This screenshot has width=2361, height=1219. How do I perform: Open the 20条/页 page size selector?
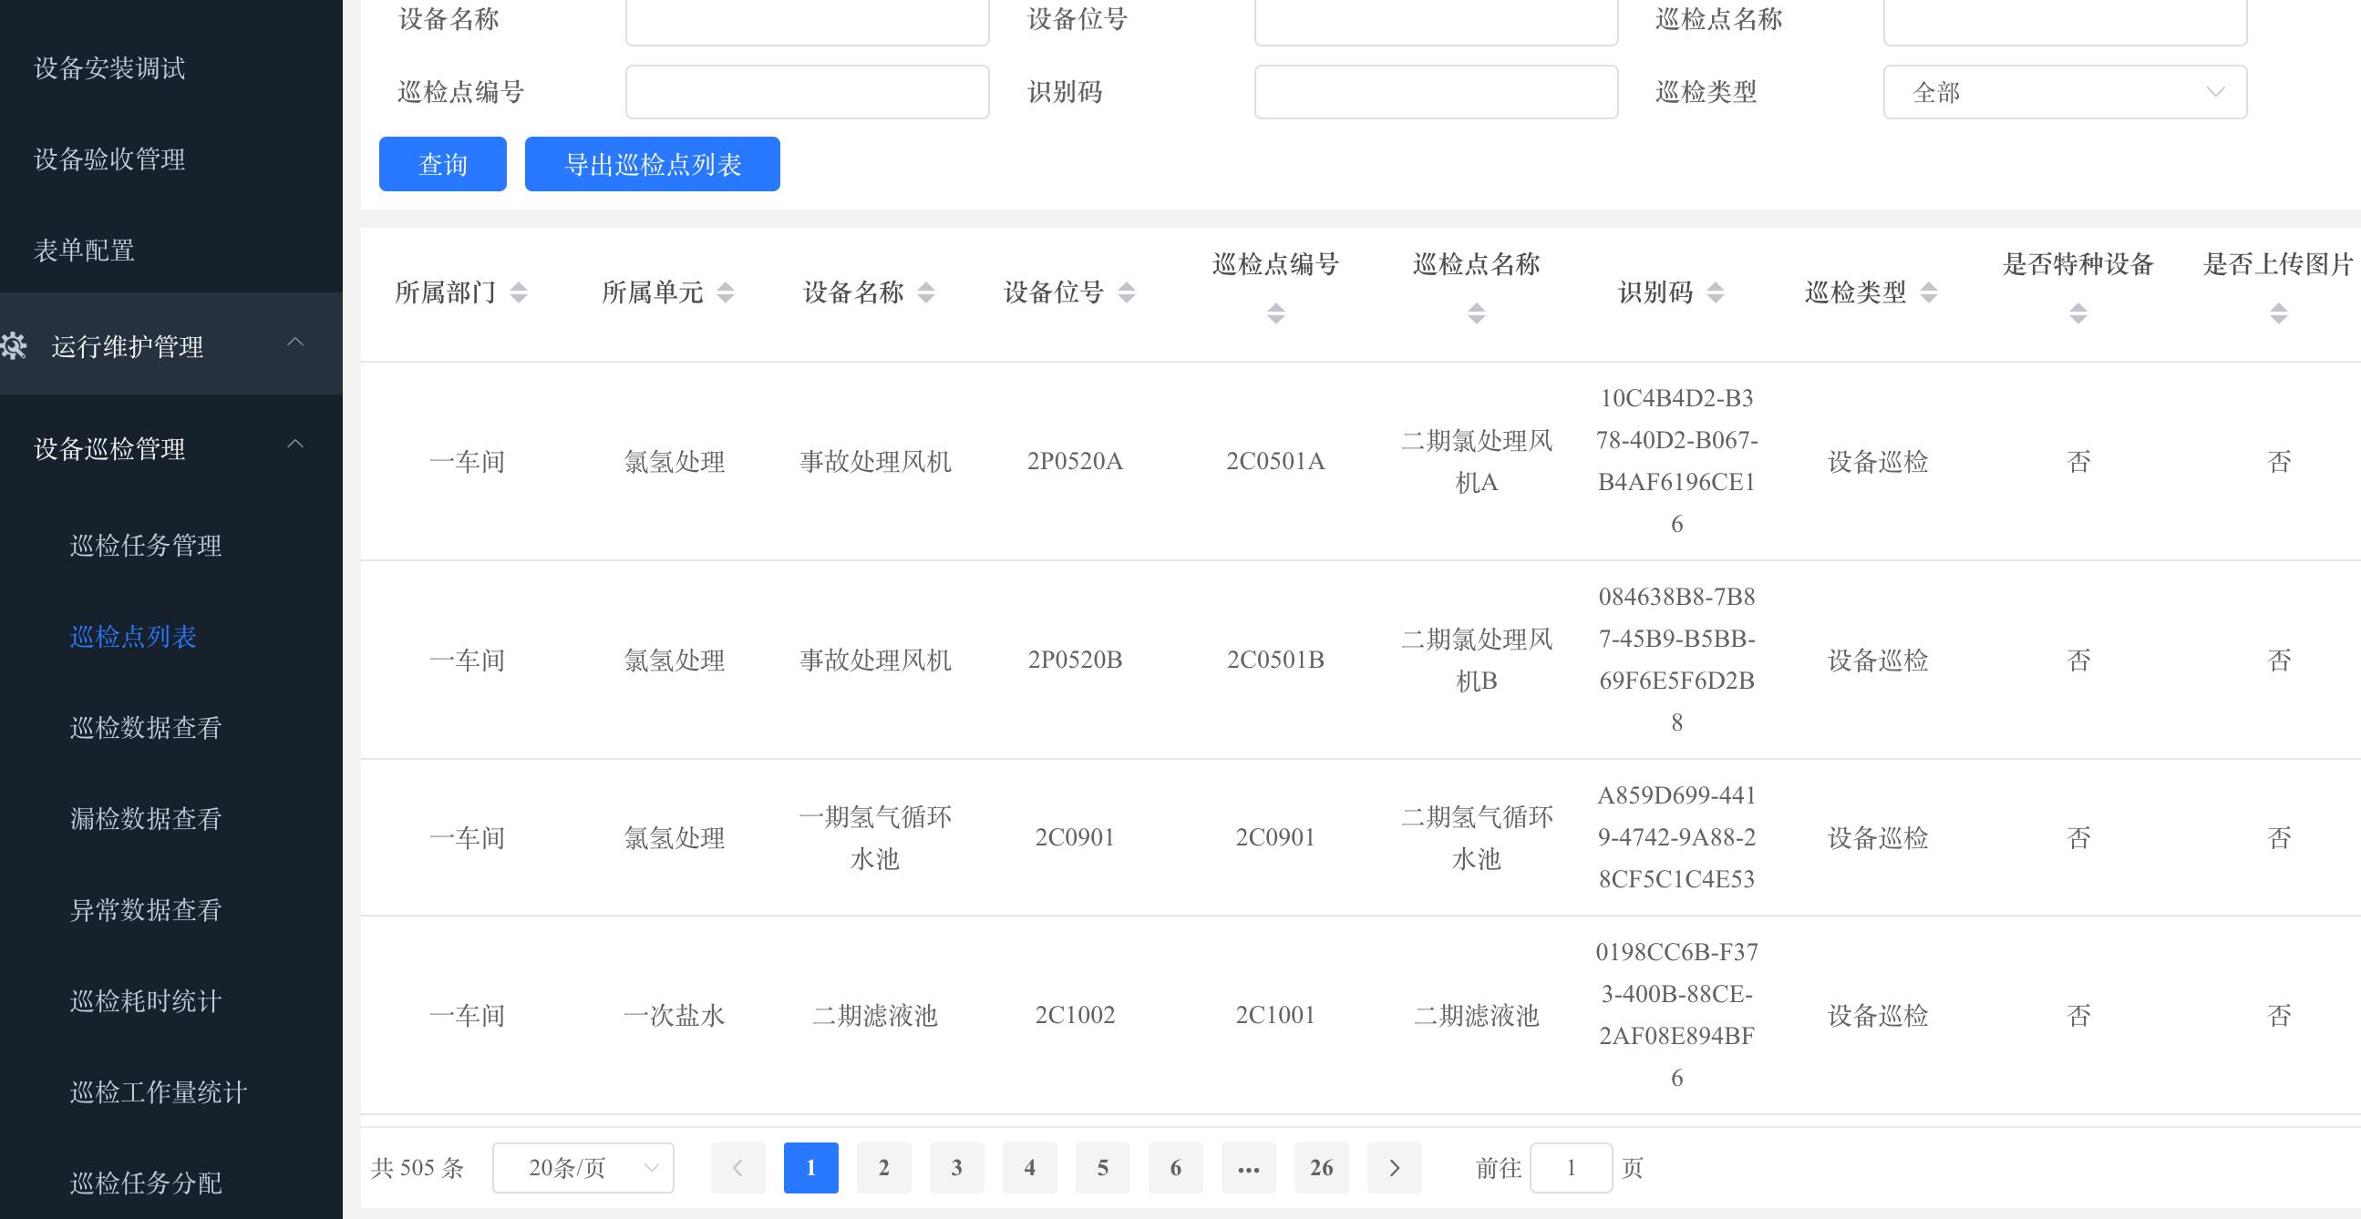(583, 1168)
